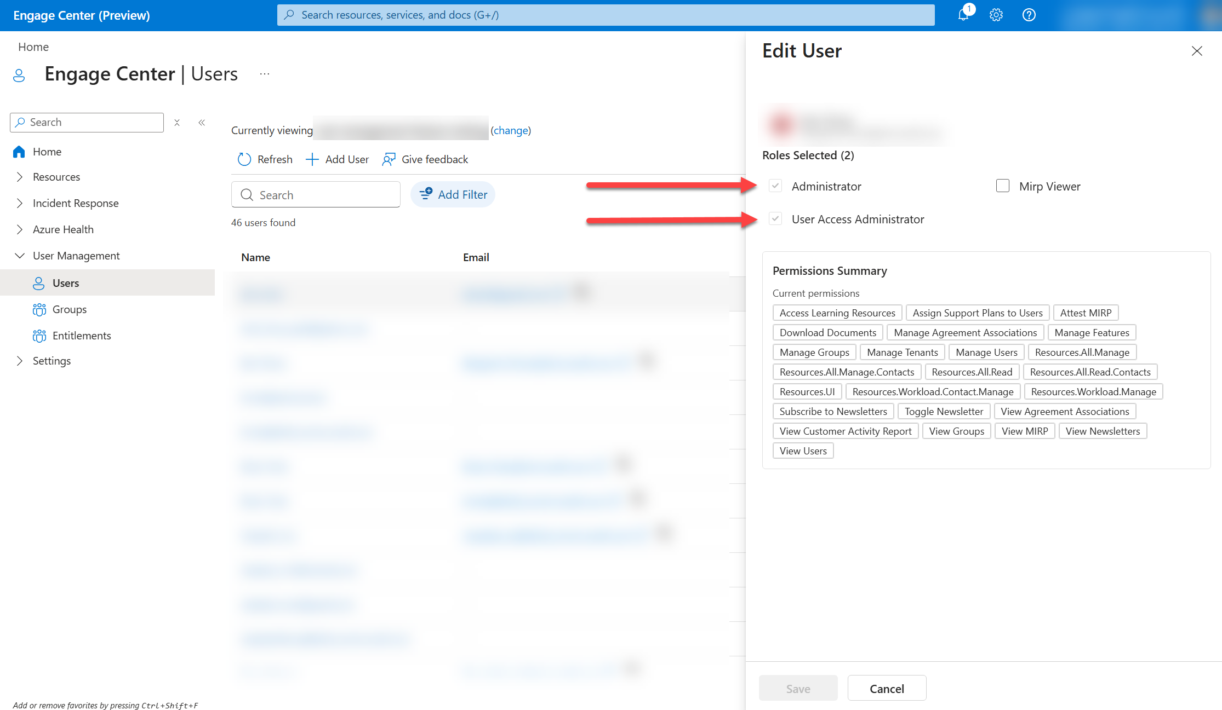Click the Refresh button label
The height and width of the screenshot is (710, 1222).
click(x=275, y=159)
